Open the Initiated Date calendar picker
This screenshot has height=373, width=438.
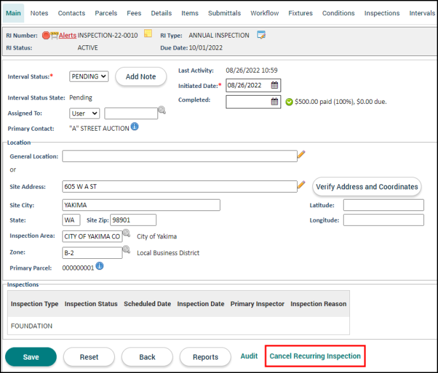[275, 85]
